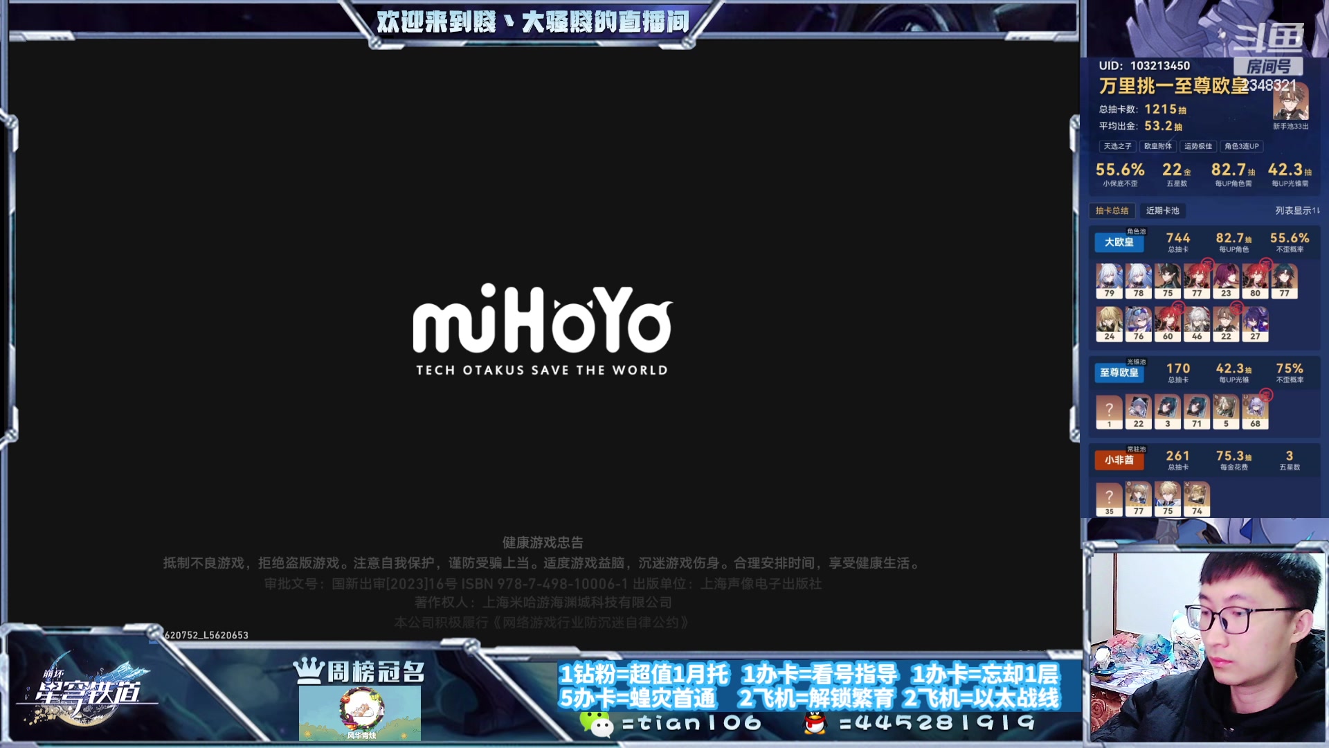Click the 欧皇附体 badge
This screenshot has width=1329, height=748.
pyautogui.click(x=1159, y=146)
